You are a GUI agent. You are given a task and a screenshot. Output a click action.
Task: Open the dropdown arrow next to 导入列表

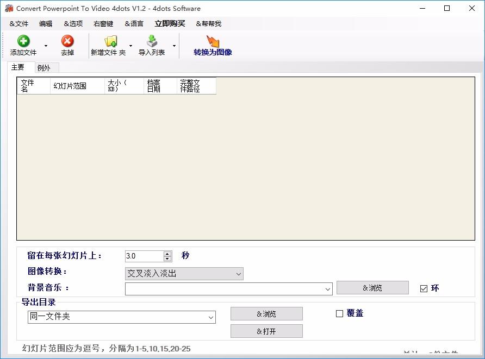174,46
